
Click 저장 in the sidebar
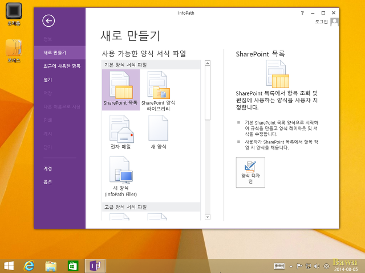(x=60, y=93)
